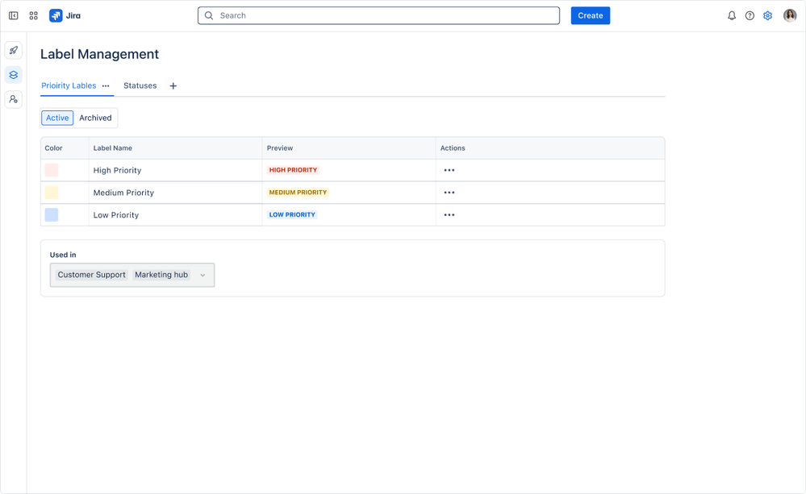Viewport: 806px width, 494px height.
Task: Select the Medium Priority label name
Action: [x=123, y=193]
